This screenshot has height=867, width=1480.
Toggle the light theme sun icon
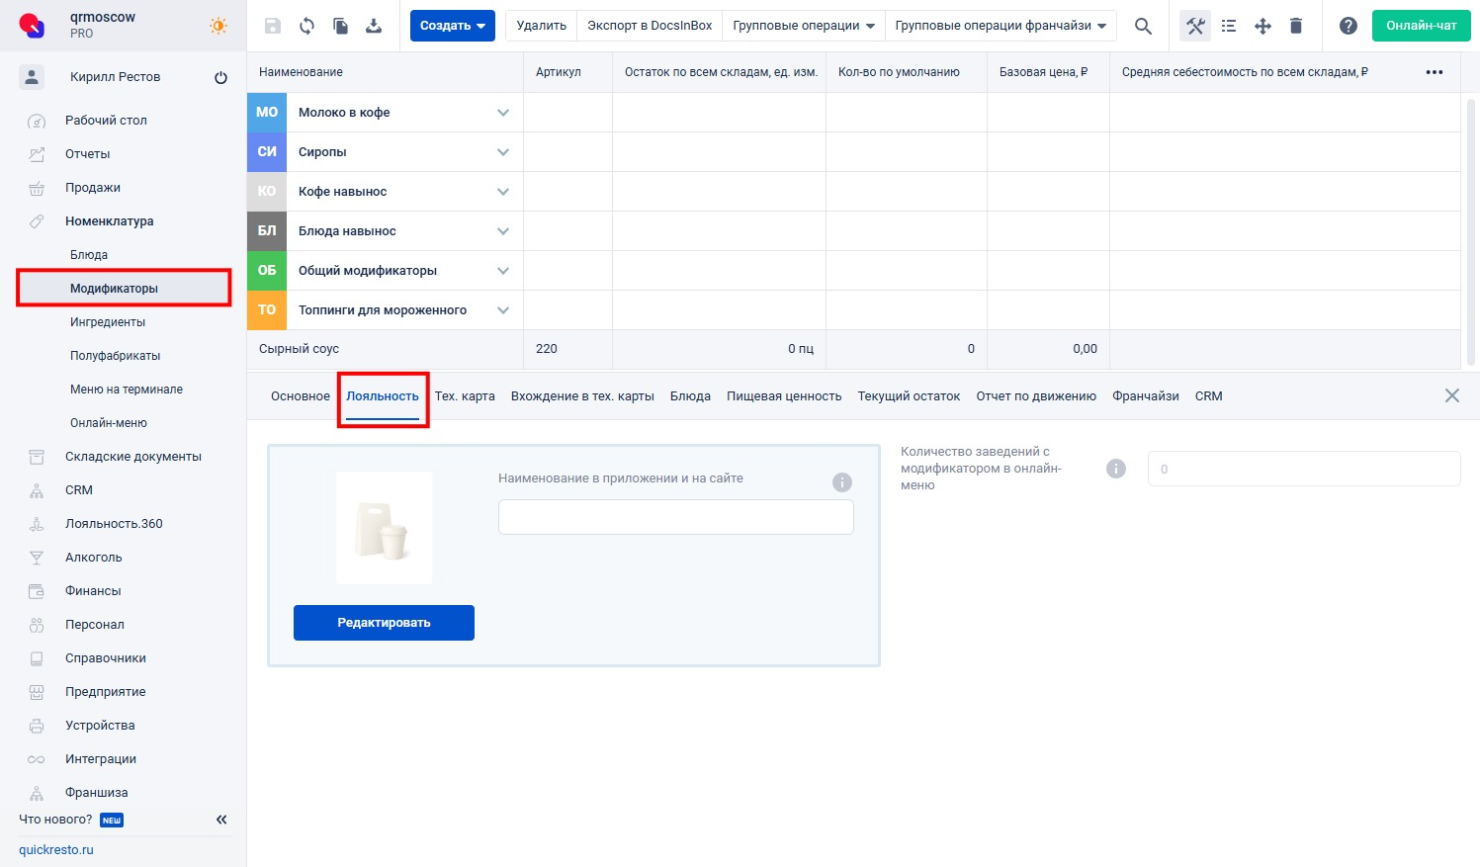pyautogui.click(x=218, y=26)
